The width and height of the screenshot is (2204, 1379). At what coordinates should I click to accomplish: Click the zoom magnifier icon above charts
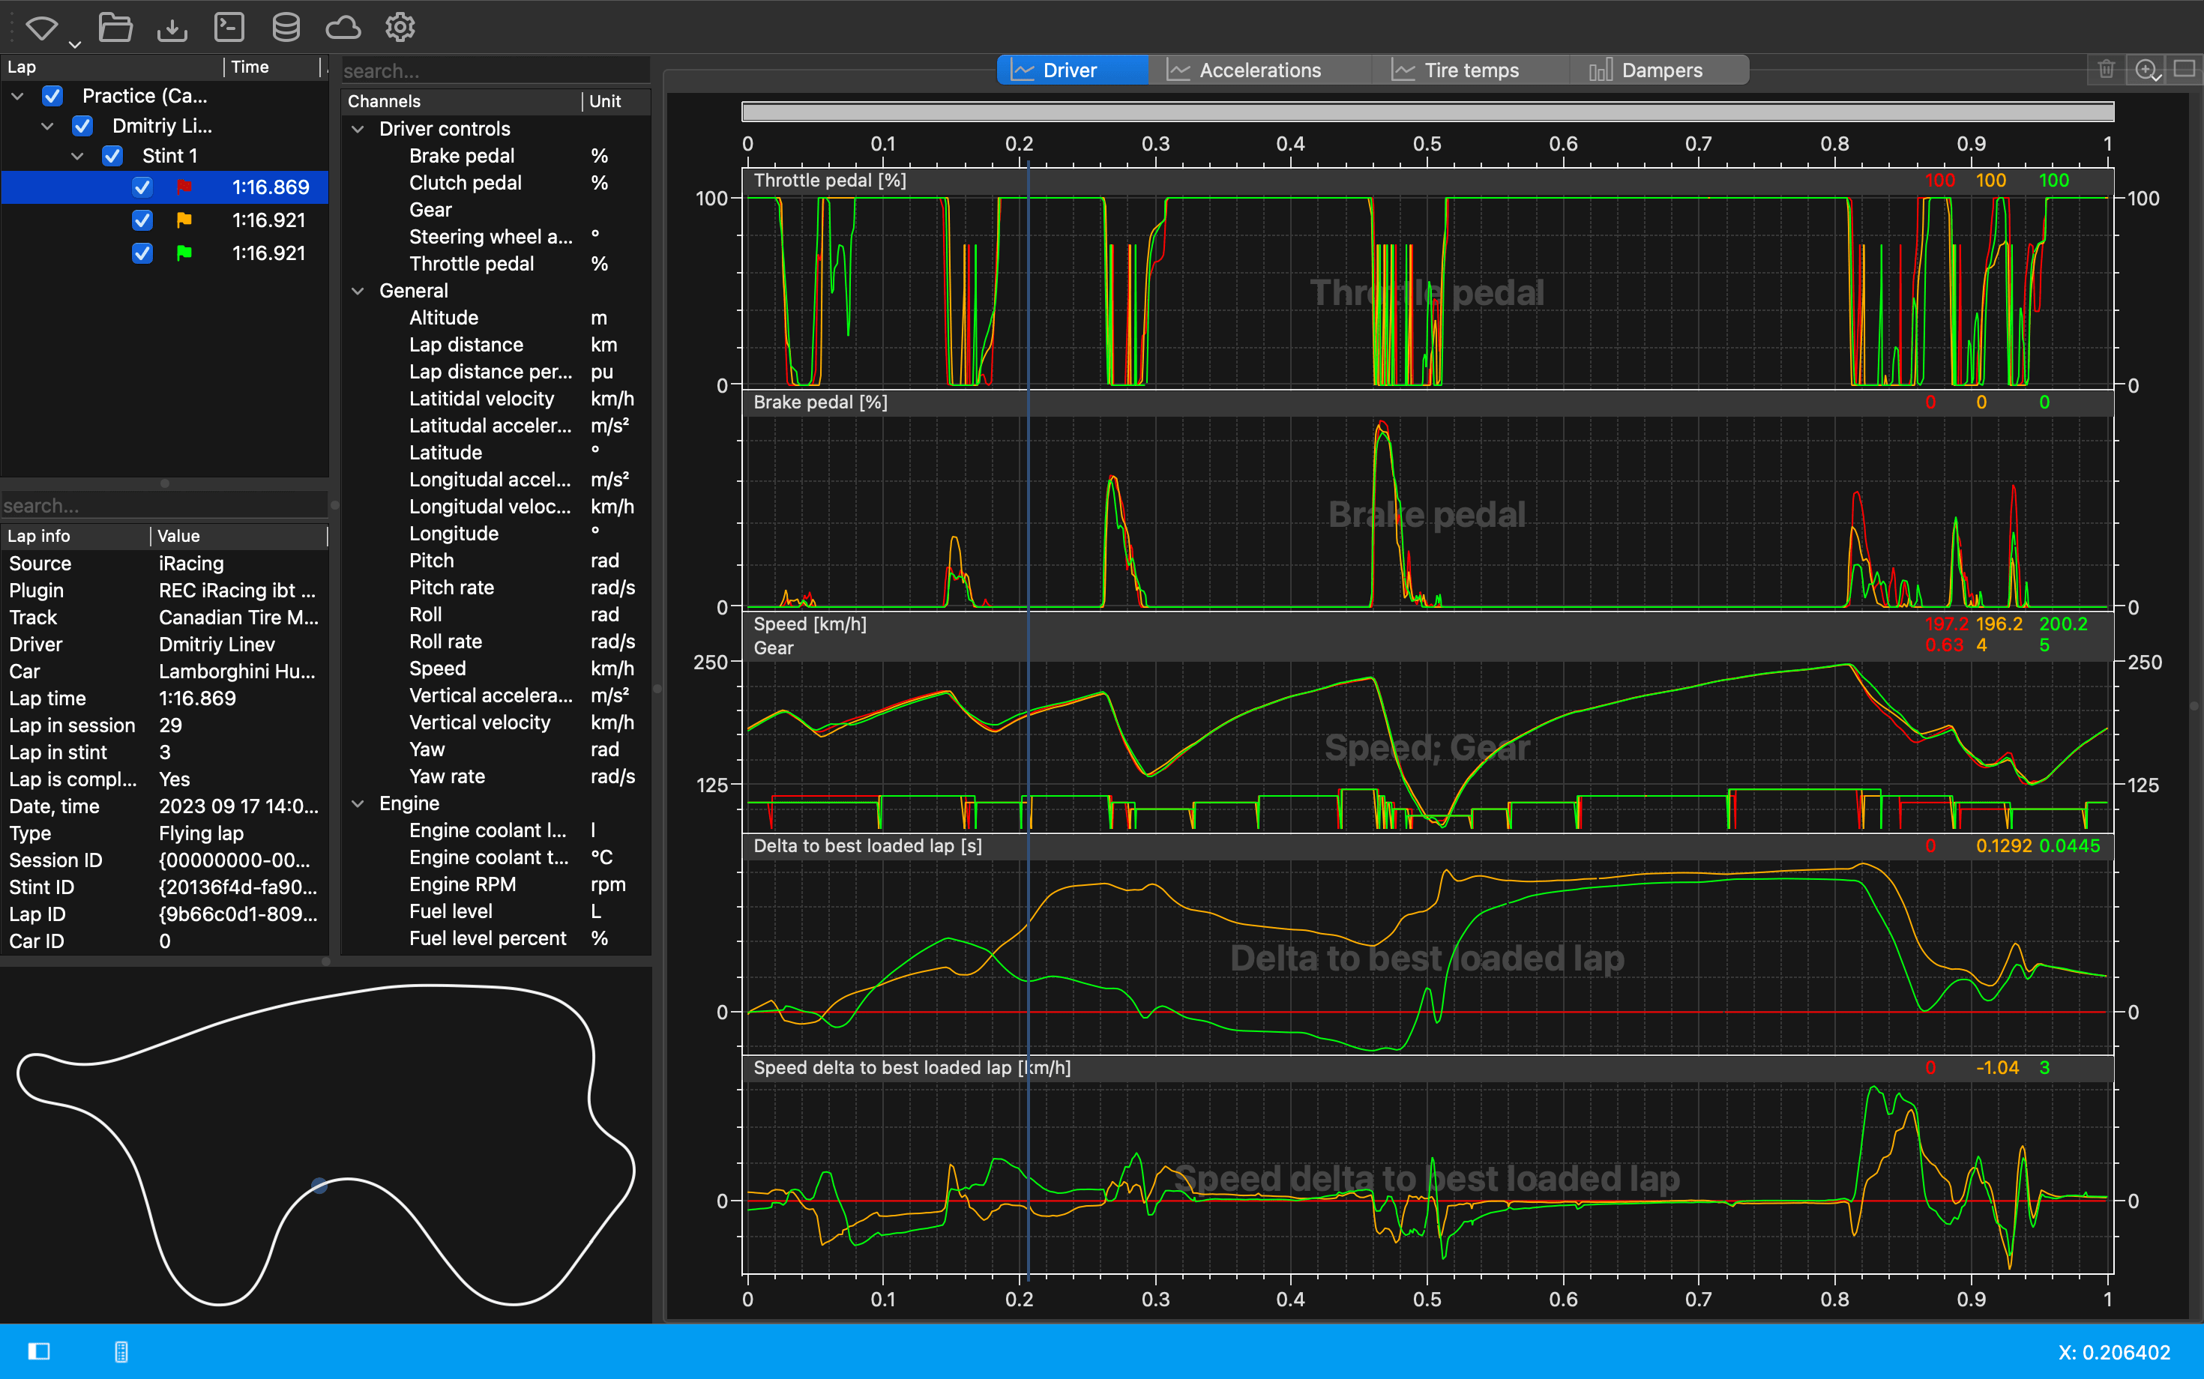click(x=2146, y=69)
